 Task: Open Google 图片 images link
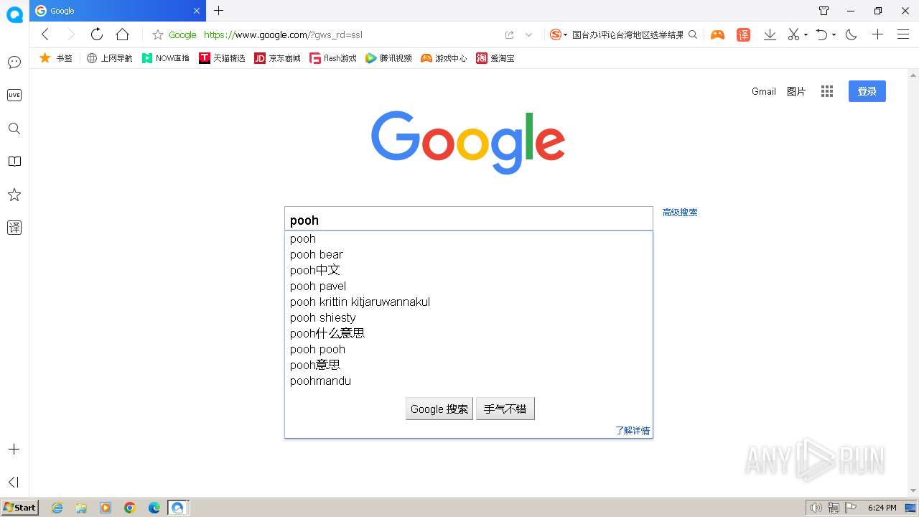click(796, 91)
